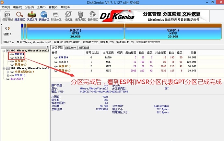Viewport: 224px width, 141px height.
Task: Select MSR(1) in the disk tree
Action: click(x=19, y=58)
